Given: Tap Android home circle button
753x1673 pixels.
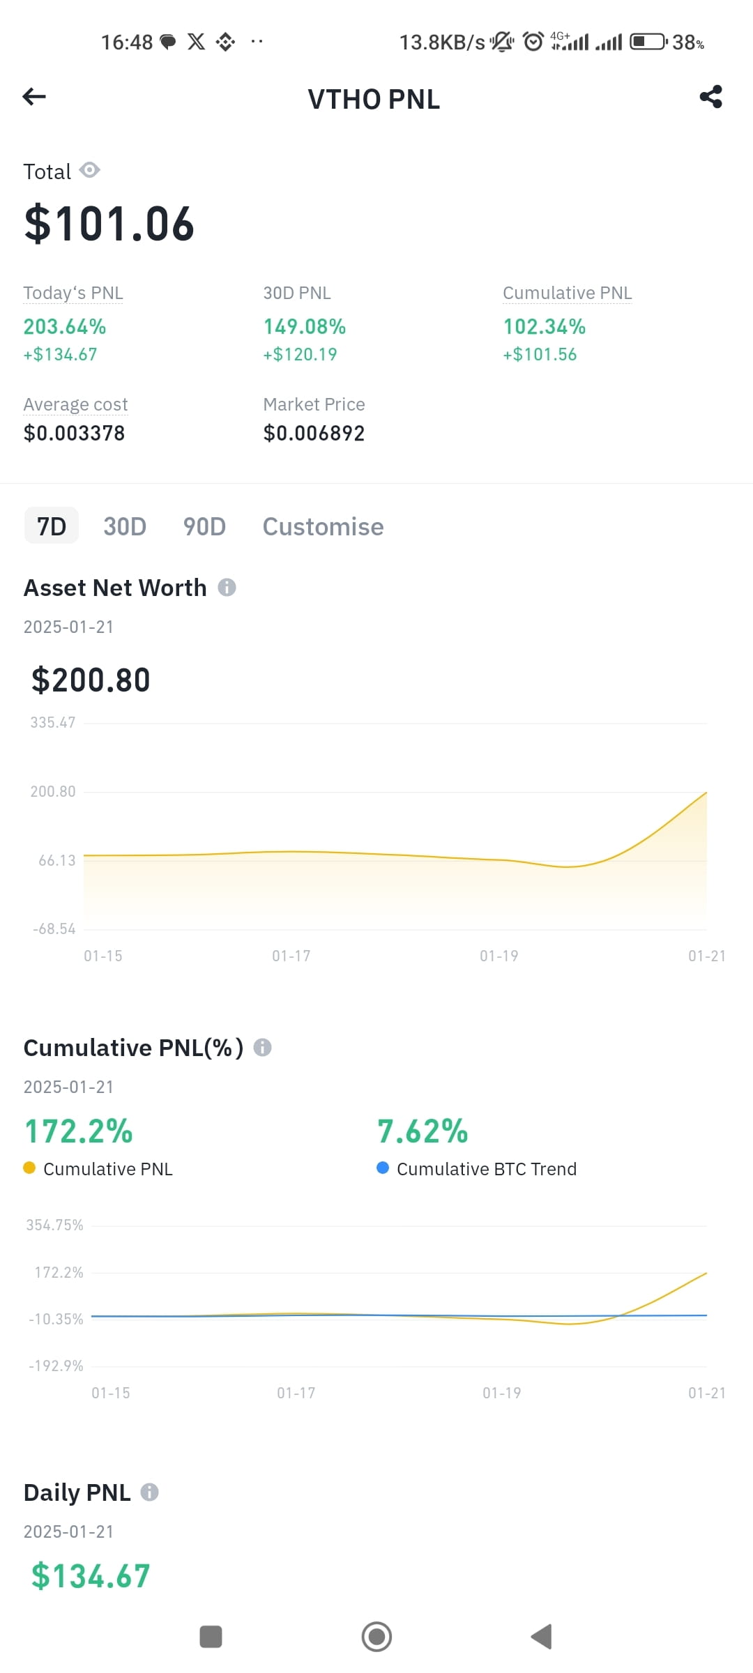Looking at the screenshot, I should pyautogui.click(x=376, y=1636).
